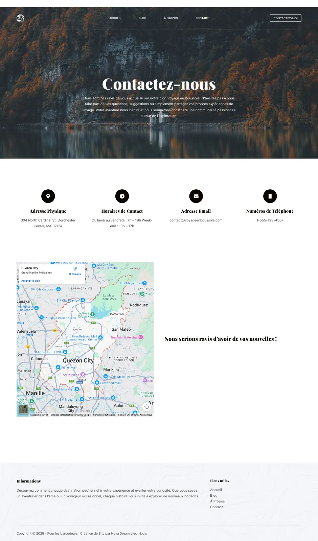The image size is (318, 541).
Task: Select the Timberland Heights map marker
Action: tap(140, 337)
